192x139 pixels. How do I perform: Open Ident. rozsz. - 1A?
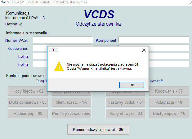71,102
